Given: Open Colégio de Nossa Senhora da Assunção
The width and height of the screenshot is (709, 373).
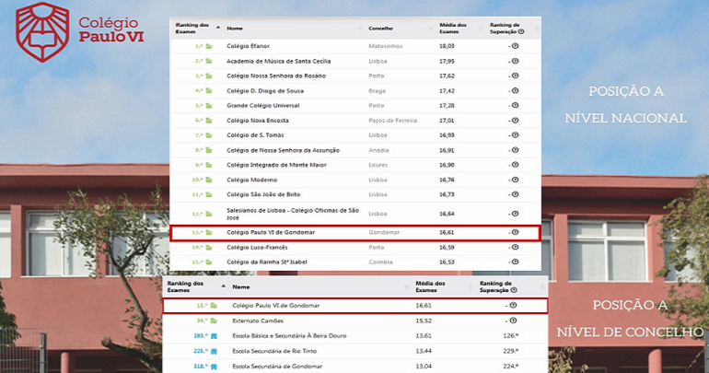Looking at the screenshot, I should coord(283,150).
